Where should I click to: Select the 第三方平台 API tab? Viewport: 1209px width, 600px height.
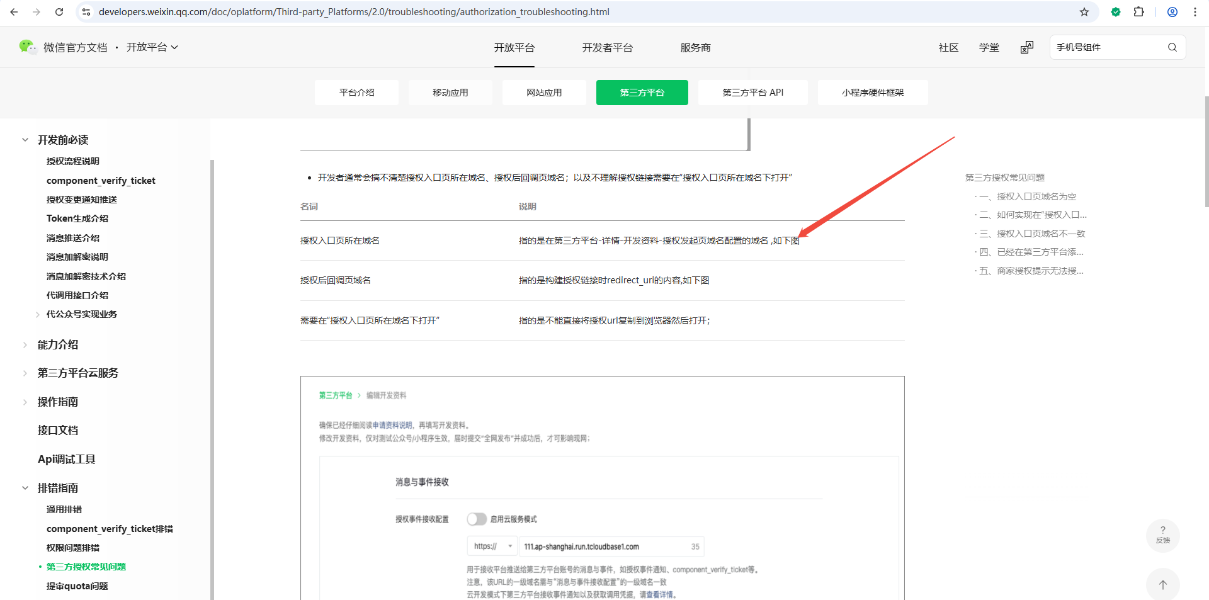pyautogui.click(x=753, y=93)
